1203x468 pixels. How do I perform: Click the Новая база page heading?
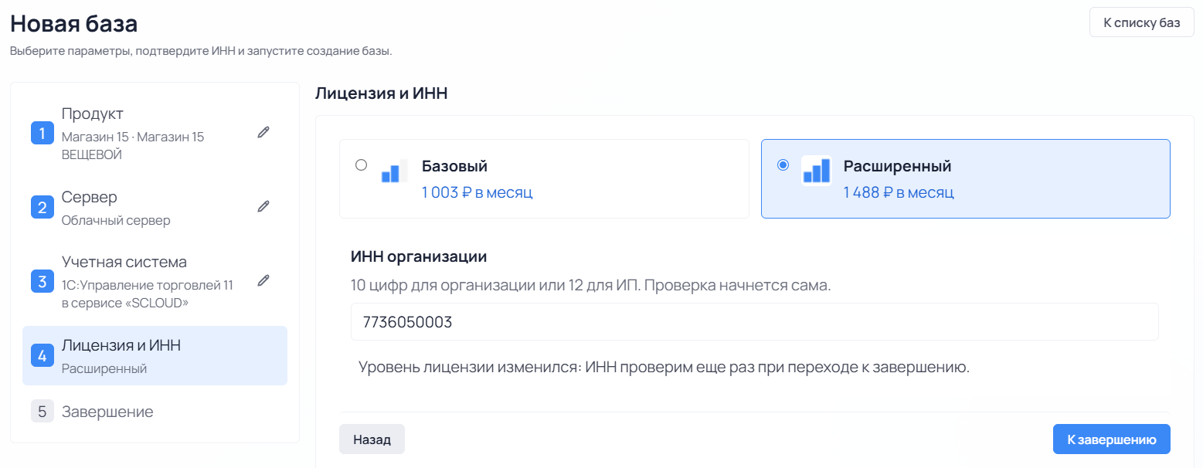click(x=74, y=23)
